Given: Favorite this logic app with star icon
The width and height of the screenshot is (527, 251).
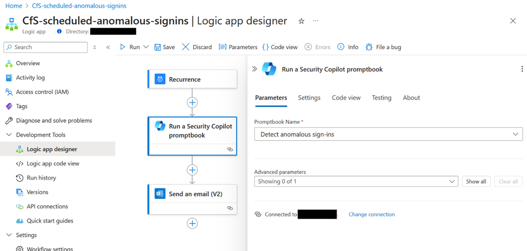Looking at the screenshot, I should (301, 21).
